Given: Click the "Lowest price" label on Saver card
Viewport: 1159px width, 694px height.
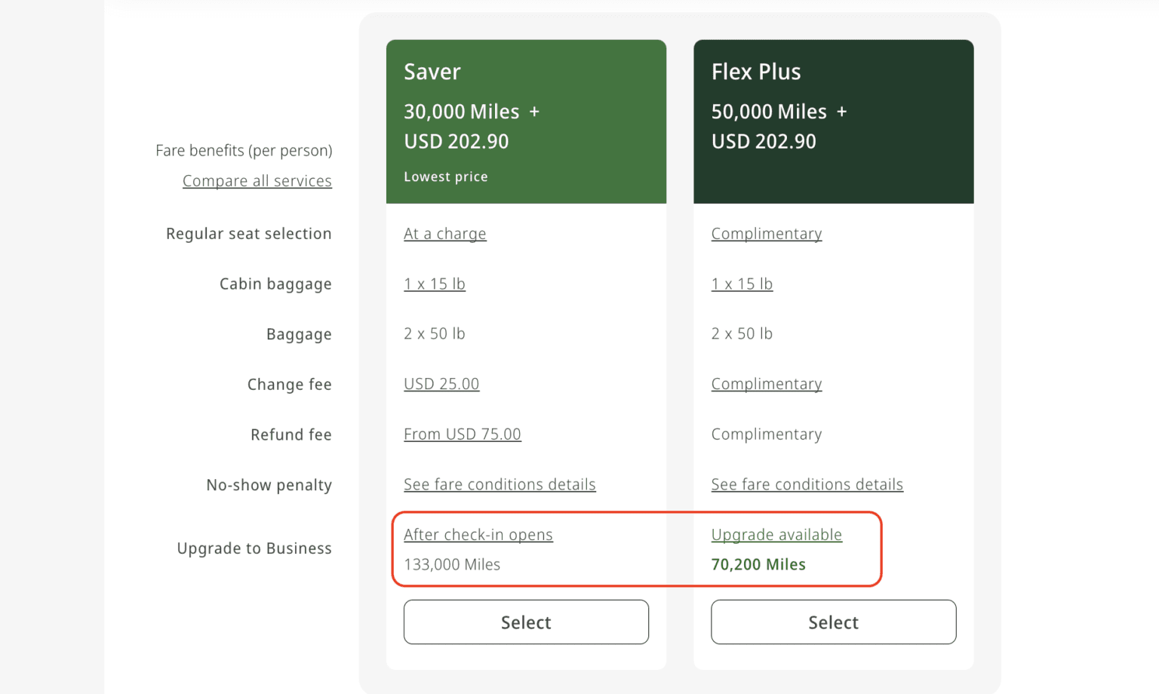Looking at the screenshot, I should tap(445, 177).
